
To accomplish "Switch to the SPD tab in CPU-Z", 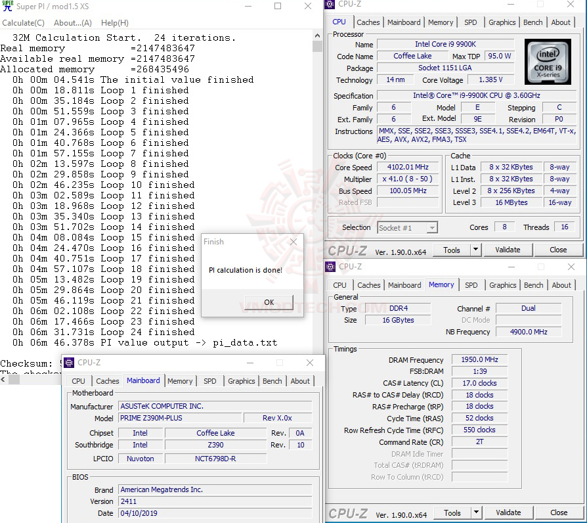I will tap(470, 22).
